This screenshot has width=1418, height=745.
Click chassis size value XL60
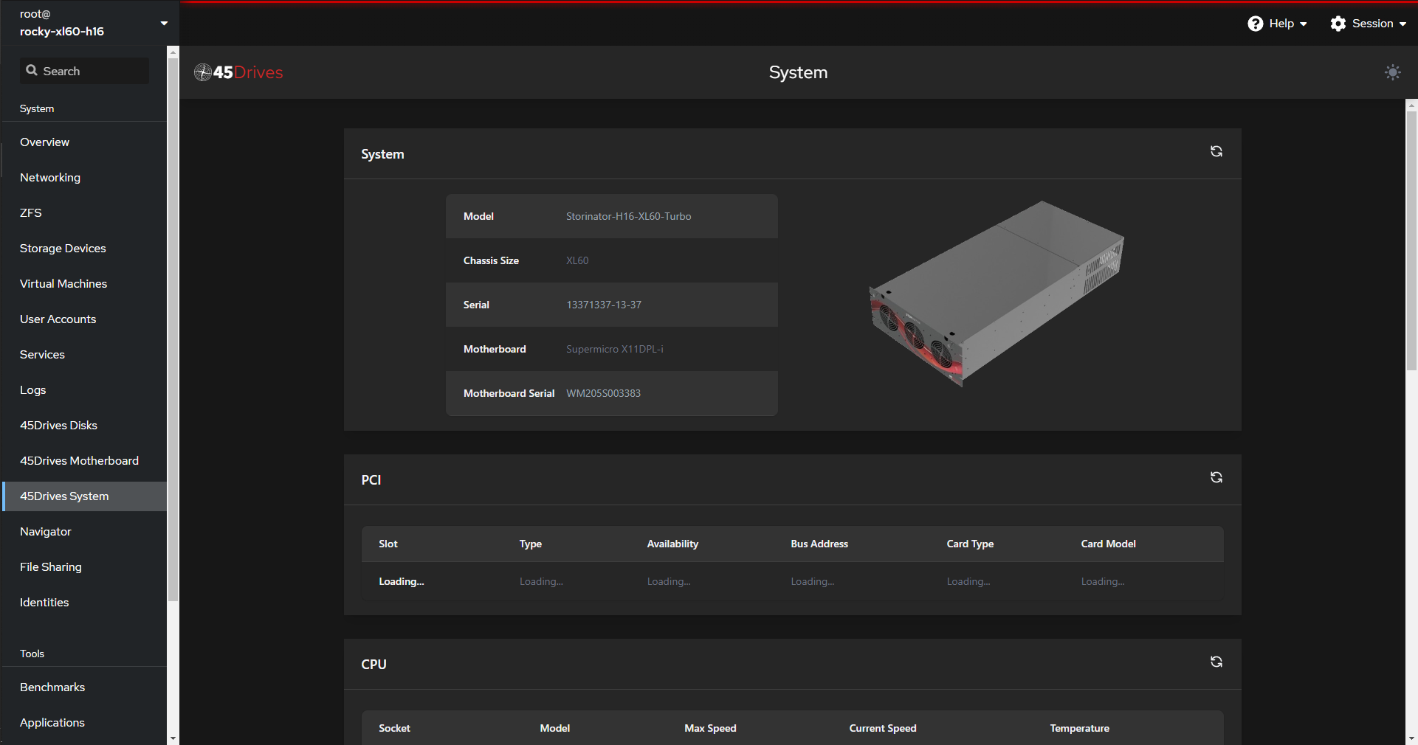click(577, 260)
